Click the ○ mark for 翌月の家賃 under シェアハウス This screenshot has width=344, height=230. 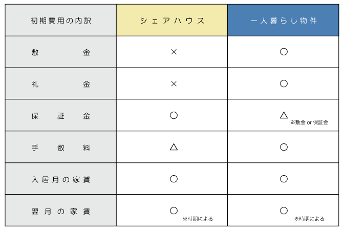click(174, 211)
